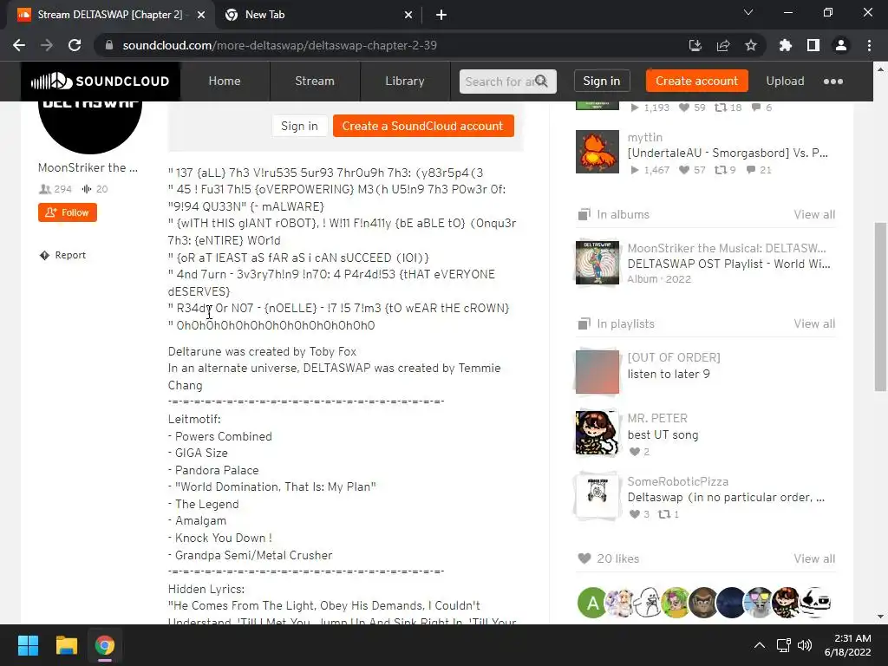This screenshot has height=666, width=888.
Task: View all in playlists
Action: (x=814, y=324)
